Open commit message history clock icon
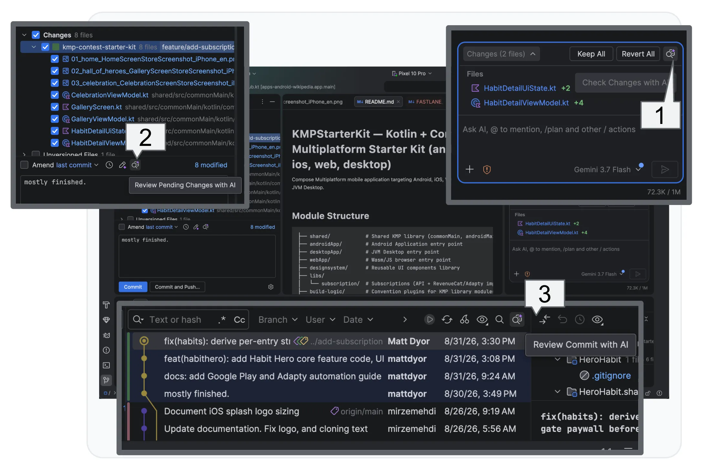The height and width of the screenshot is (468, 707). tap(109, 165)
